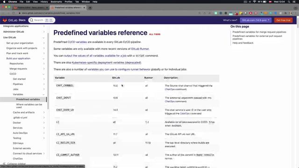
Task: Click the Collapse sidebar double-chevron icon
Action: (4, 164)
